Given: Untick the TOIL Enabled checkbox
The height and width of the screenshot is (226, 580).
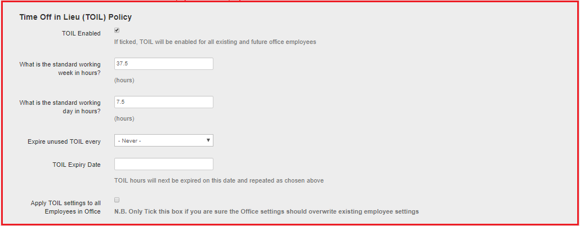Looking at the screenshot, I should (x=117, y=30).
